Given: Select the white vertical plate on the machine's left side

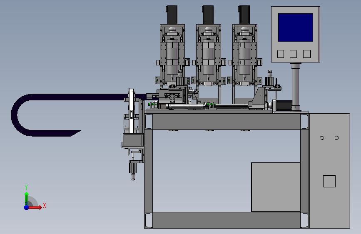Looking at the screenshot, I should pyautogui.click(x=131, y=111).
